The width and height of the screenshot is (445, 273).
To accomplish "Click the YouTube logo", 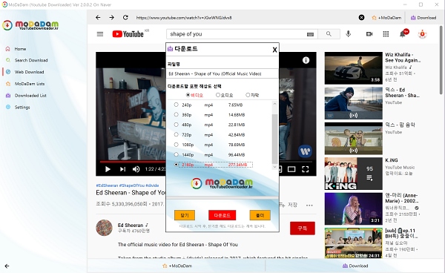I will tap(128, 34).
